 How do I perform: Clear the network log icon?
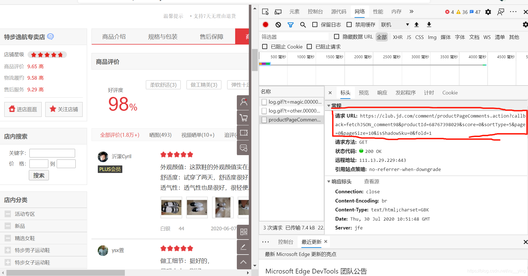point(278,25)
